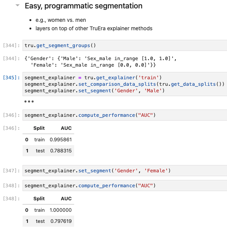The height and width of the screenshot is (229, 227).
Task: Click the prompt number of cell 347
Action: [x=11, y=170]
